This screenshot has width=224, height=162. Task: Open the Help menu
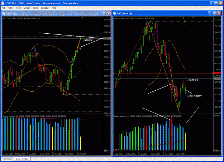point(54,8)
